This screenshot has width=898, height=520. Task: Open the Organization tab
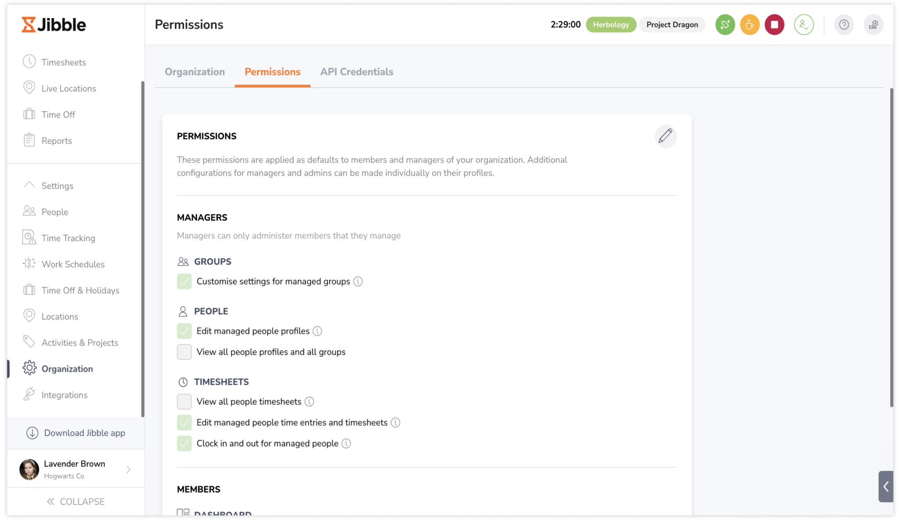[195, 71]
